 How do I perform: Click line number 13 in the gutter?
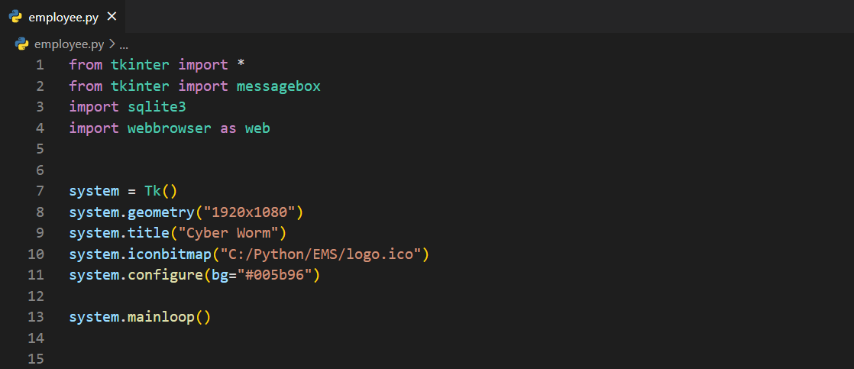[x=36, y=316]
